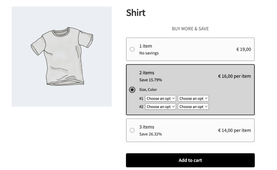Click the € 16,00 per item price
The height and width of the screenshot is (170, 277).
point(234,76)
